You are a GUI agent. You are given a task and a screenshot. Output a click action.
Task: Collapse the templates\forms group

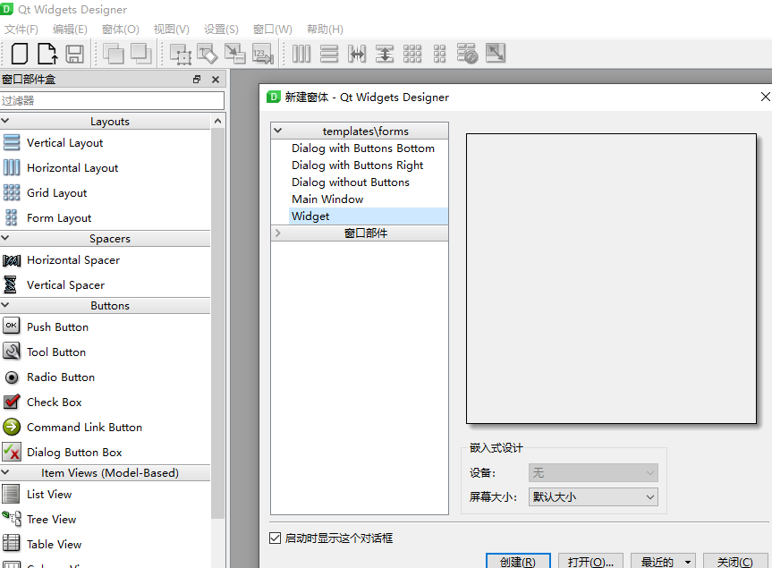click(278, 131)
